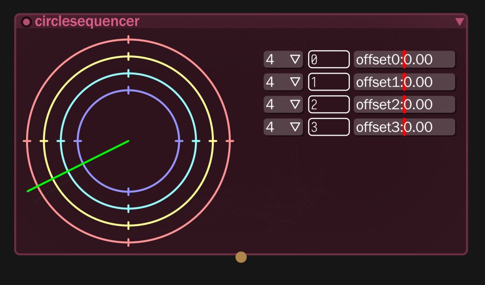485x285 pixels.
Task: Open the first ring's length dropdown
Action: pyautogui.click(x=283, y=60)
